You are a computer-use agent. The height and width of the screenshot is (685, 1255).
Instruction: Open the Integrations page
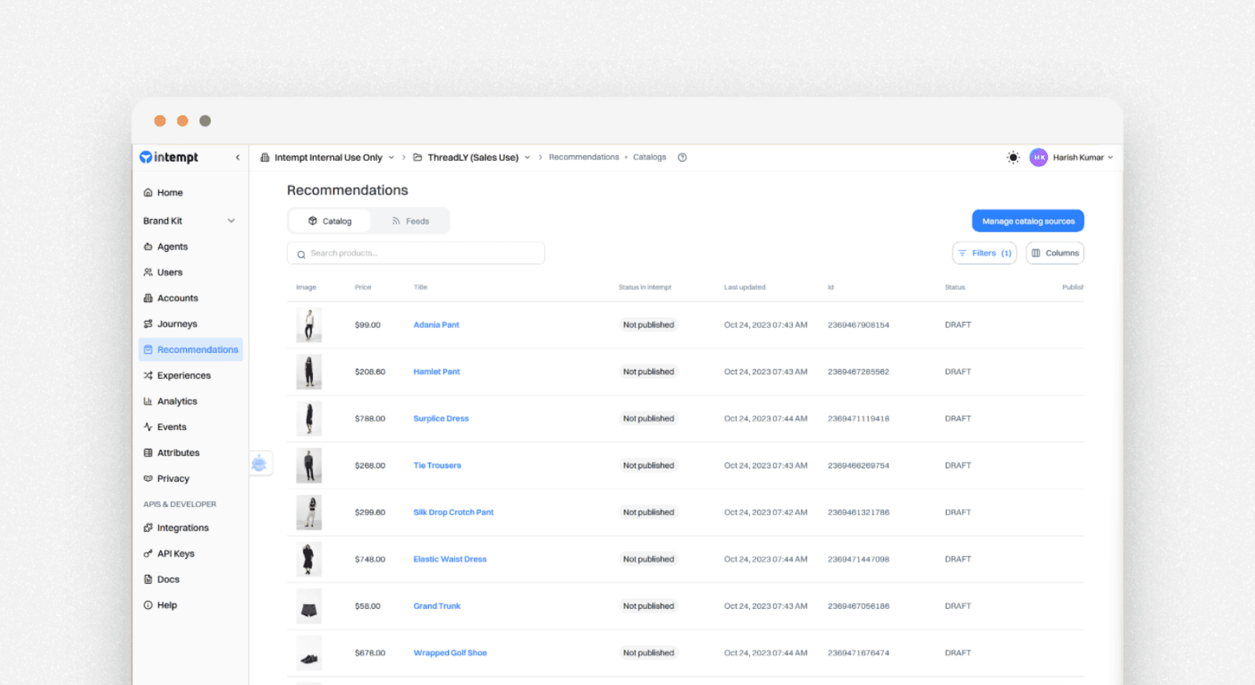(182, 528)
